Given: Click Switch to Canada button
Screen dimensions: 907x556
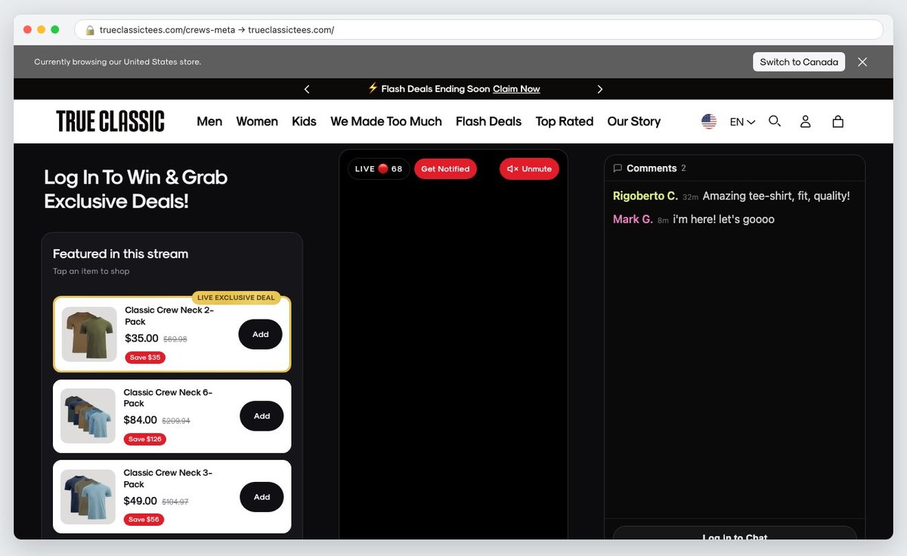Looking at the screenshot, I should point(799,62).
